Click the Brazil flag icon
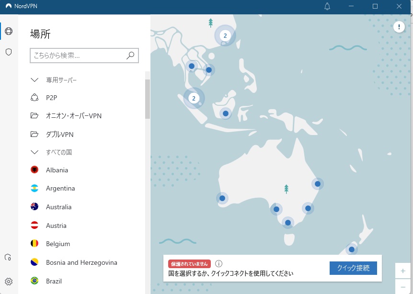This screenshot has height=294, width=413. coord(34,281)
